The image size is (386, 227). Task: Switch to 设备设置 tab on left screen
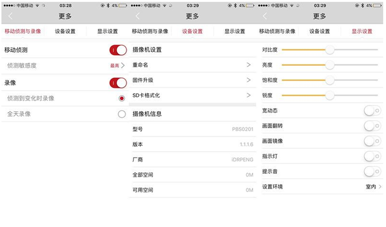pos(65,32)
